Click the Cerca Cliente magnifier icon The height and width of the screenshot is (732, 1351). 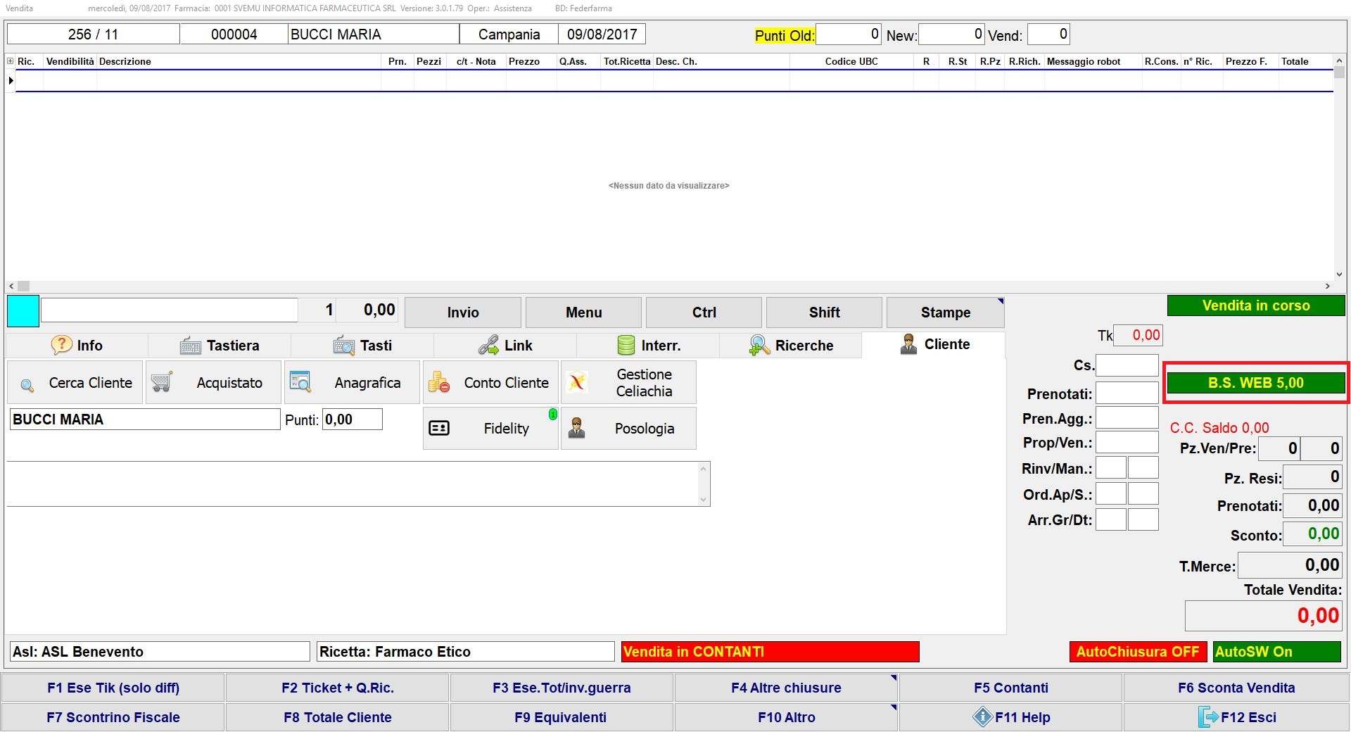point(27,384)
